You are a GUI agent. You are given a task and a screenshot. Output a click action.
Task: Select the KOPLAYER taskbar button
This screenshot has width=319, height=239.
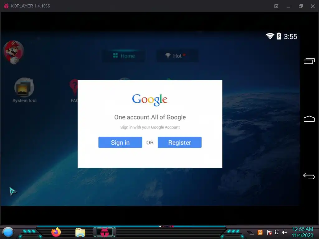pyautogui.click(x=105, y=232)
